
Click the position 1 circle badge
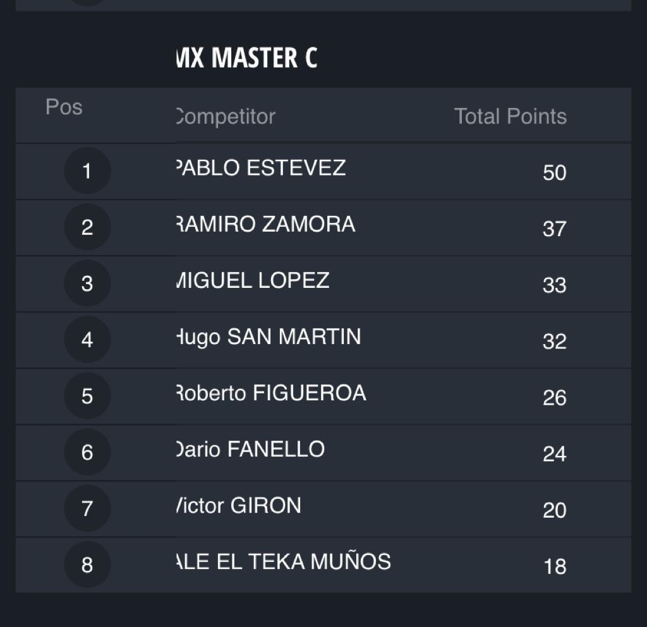click(x=87, y=171)
